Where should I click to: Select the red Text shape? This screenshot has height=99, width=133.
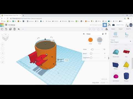pyautogui.click(x=126, y=52)
